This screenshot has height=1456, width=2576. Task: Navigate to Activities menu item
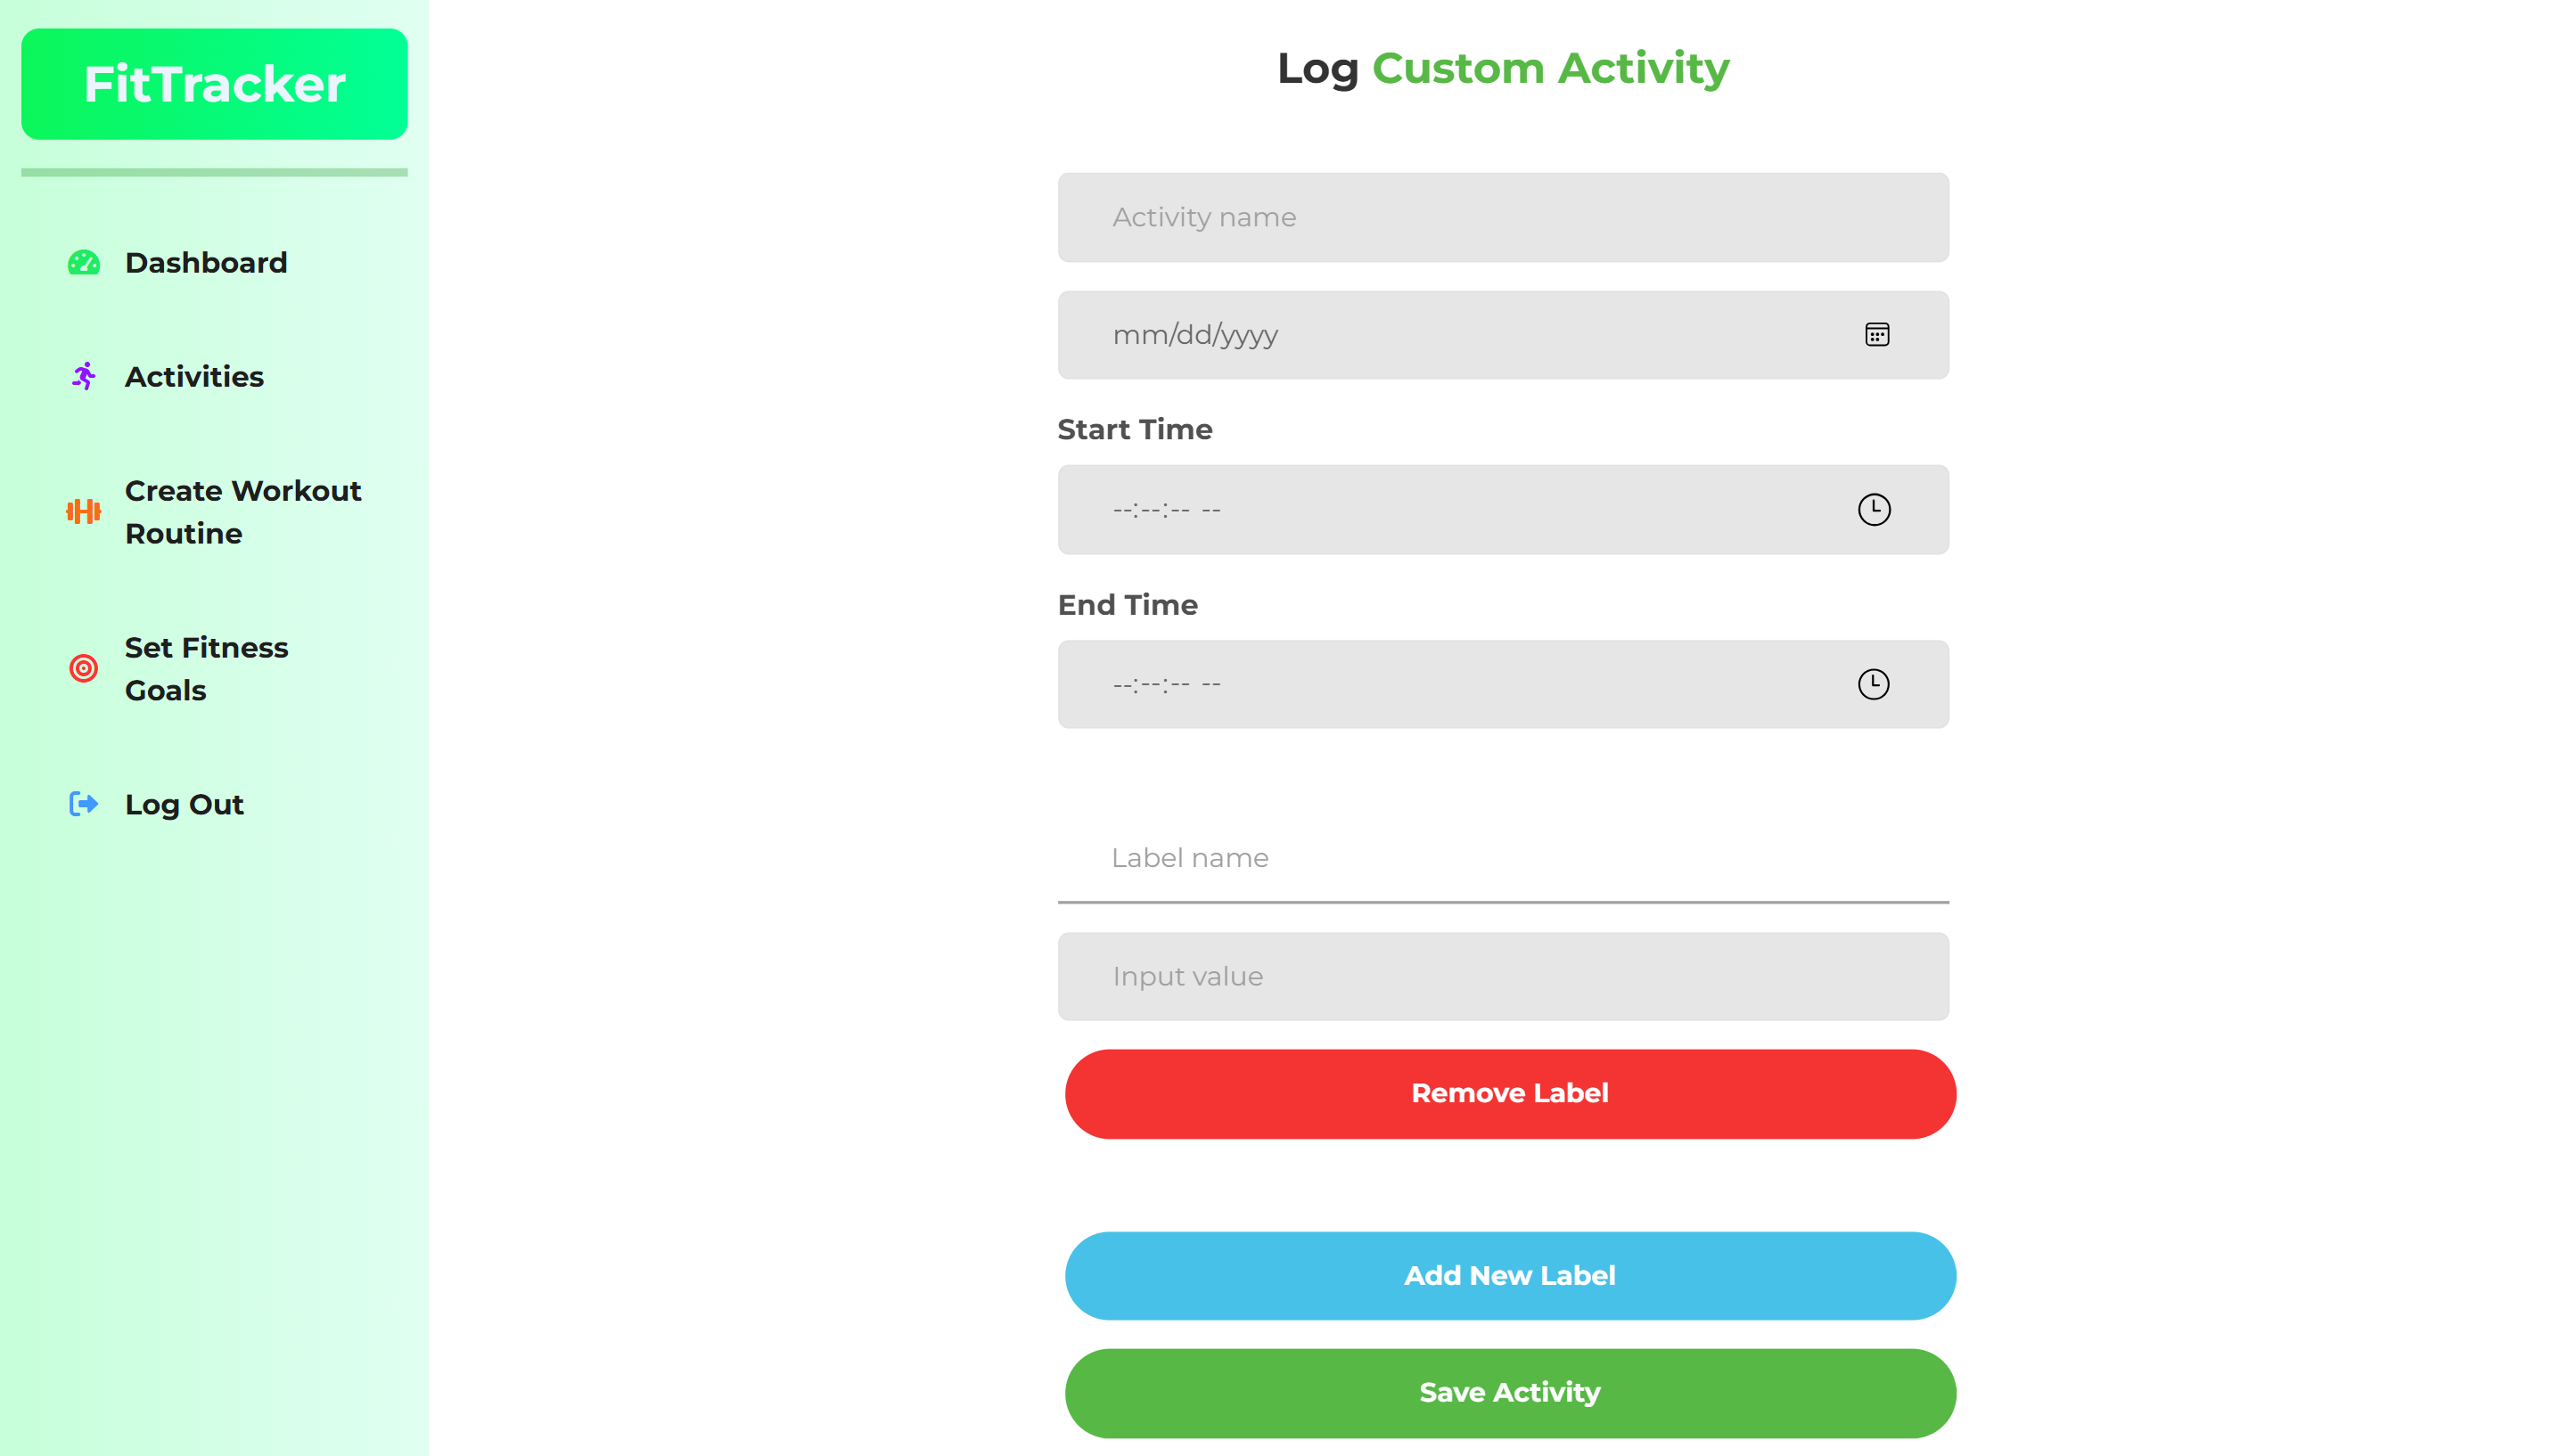(x=194, y=377)
